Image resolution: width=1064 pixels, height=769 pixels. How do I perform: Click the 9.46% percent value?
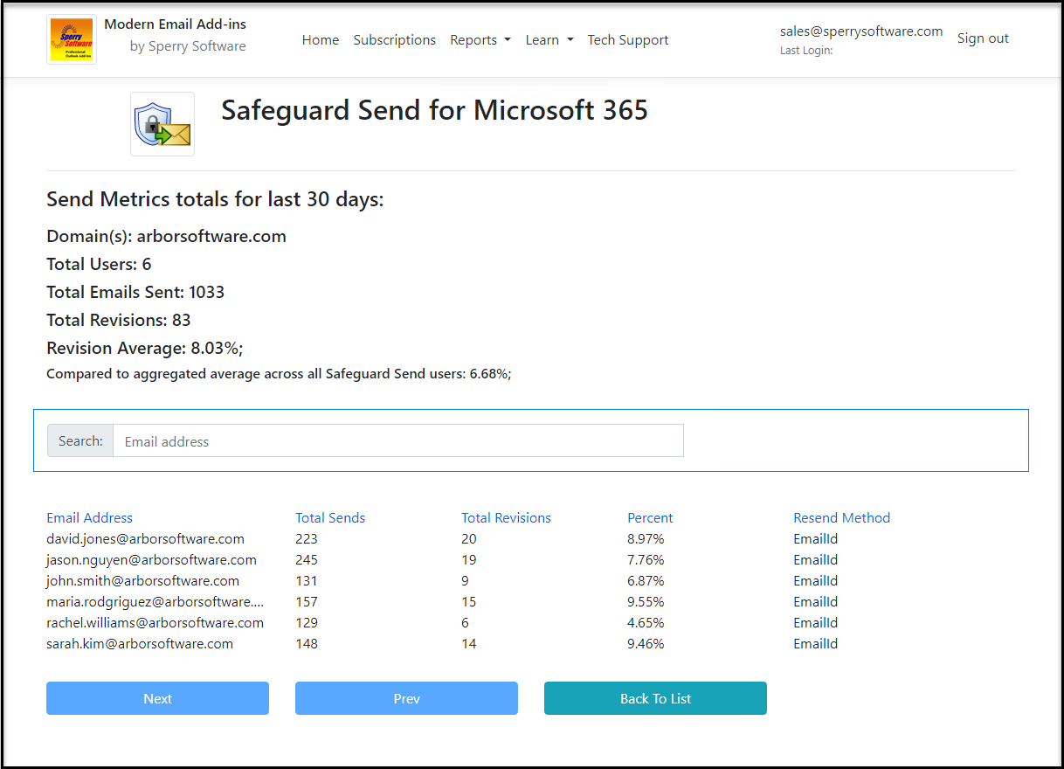(x=646, y=643)
